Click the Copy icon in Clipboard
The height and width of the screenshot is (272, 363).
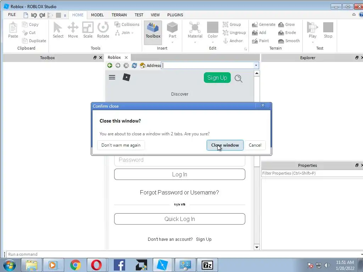tap(25, 24)
